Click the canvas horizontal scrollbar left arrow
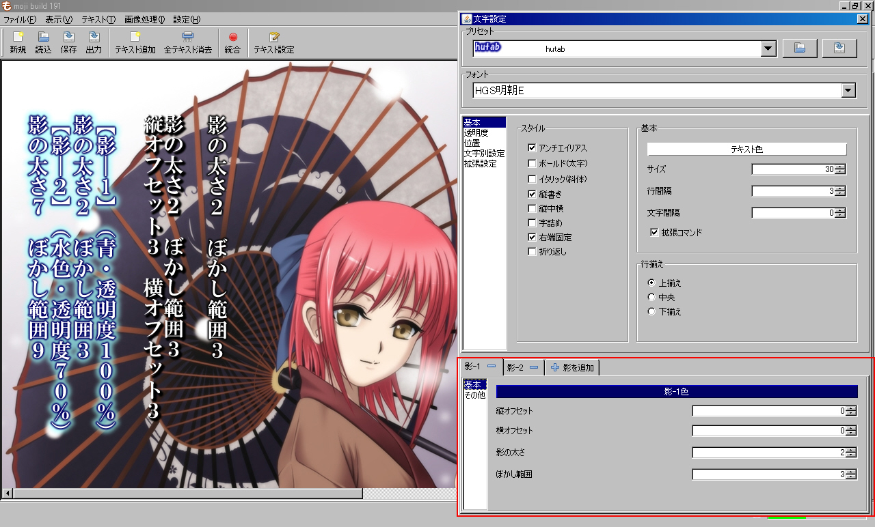The image size is (875, 527). [x=8, y=494]
